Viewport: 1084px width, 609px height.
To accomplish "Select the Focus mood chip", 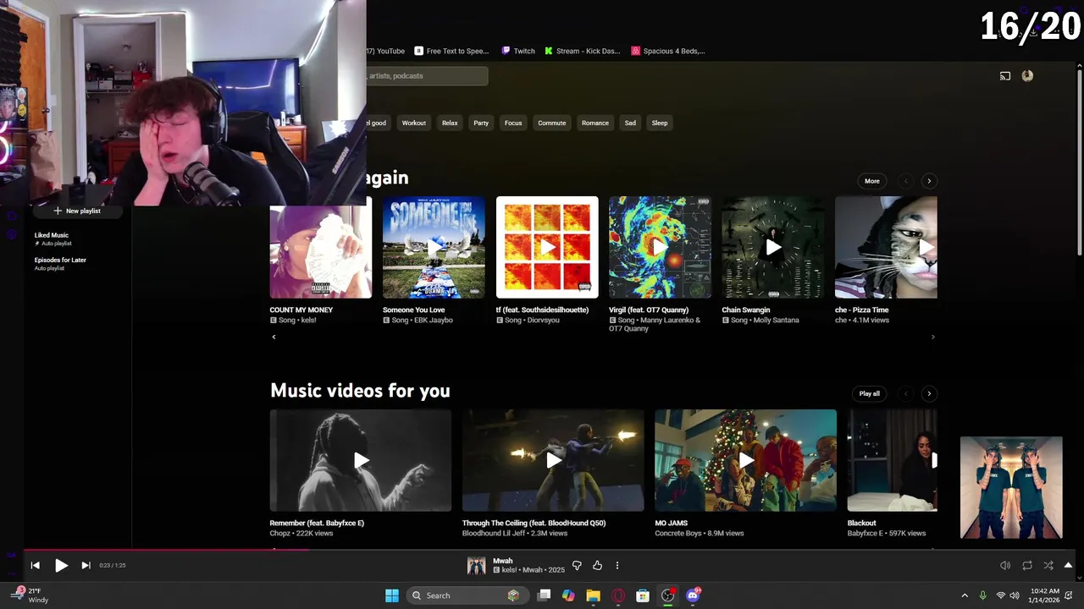I will (x=513, y=123).
